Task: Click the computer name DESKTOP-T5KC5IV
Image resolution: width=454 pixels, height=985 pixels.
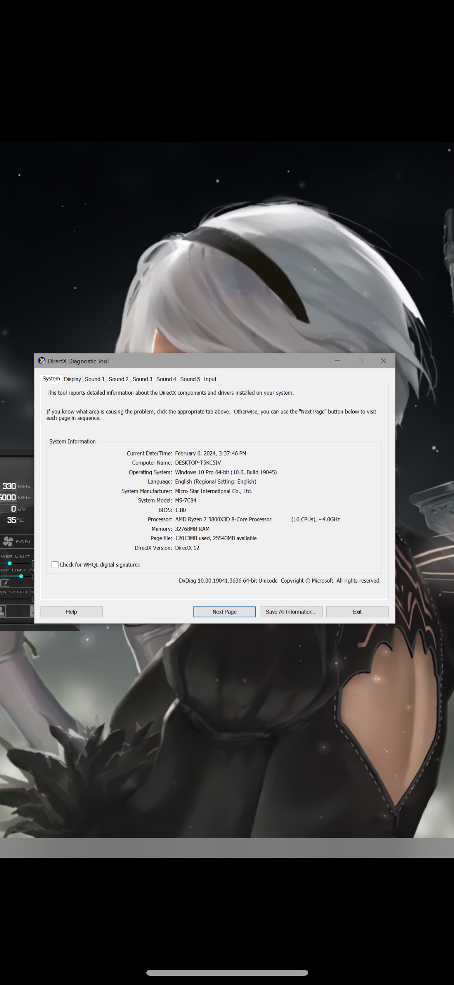Action: click(x=198, y=462)
